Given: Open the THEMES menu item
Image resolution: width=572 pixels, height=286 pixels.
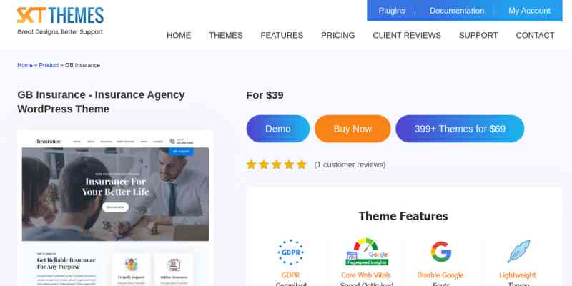Looking at the screenshot, I should pyautogui.click(x=226, y=35).
